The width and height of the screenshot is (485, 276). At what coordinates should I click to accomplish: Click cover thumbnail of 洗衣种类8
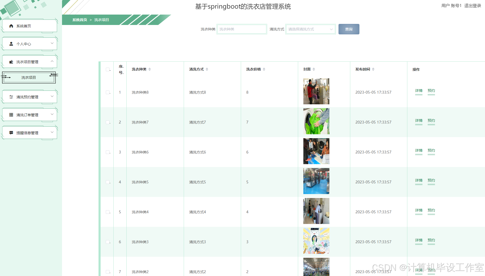316,91
